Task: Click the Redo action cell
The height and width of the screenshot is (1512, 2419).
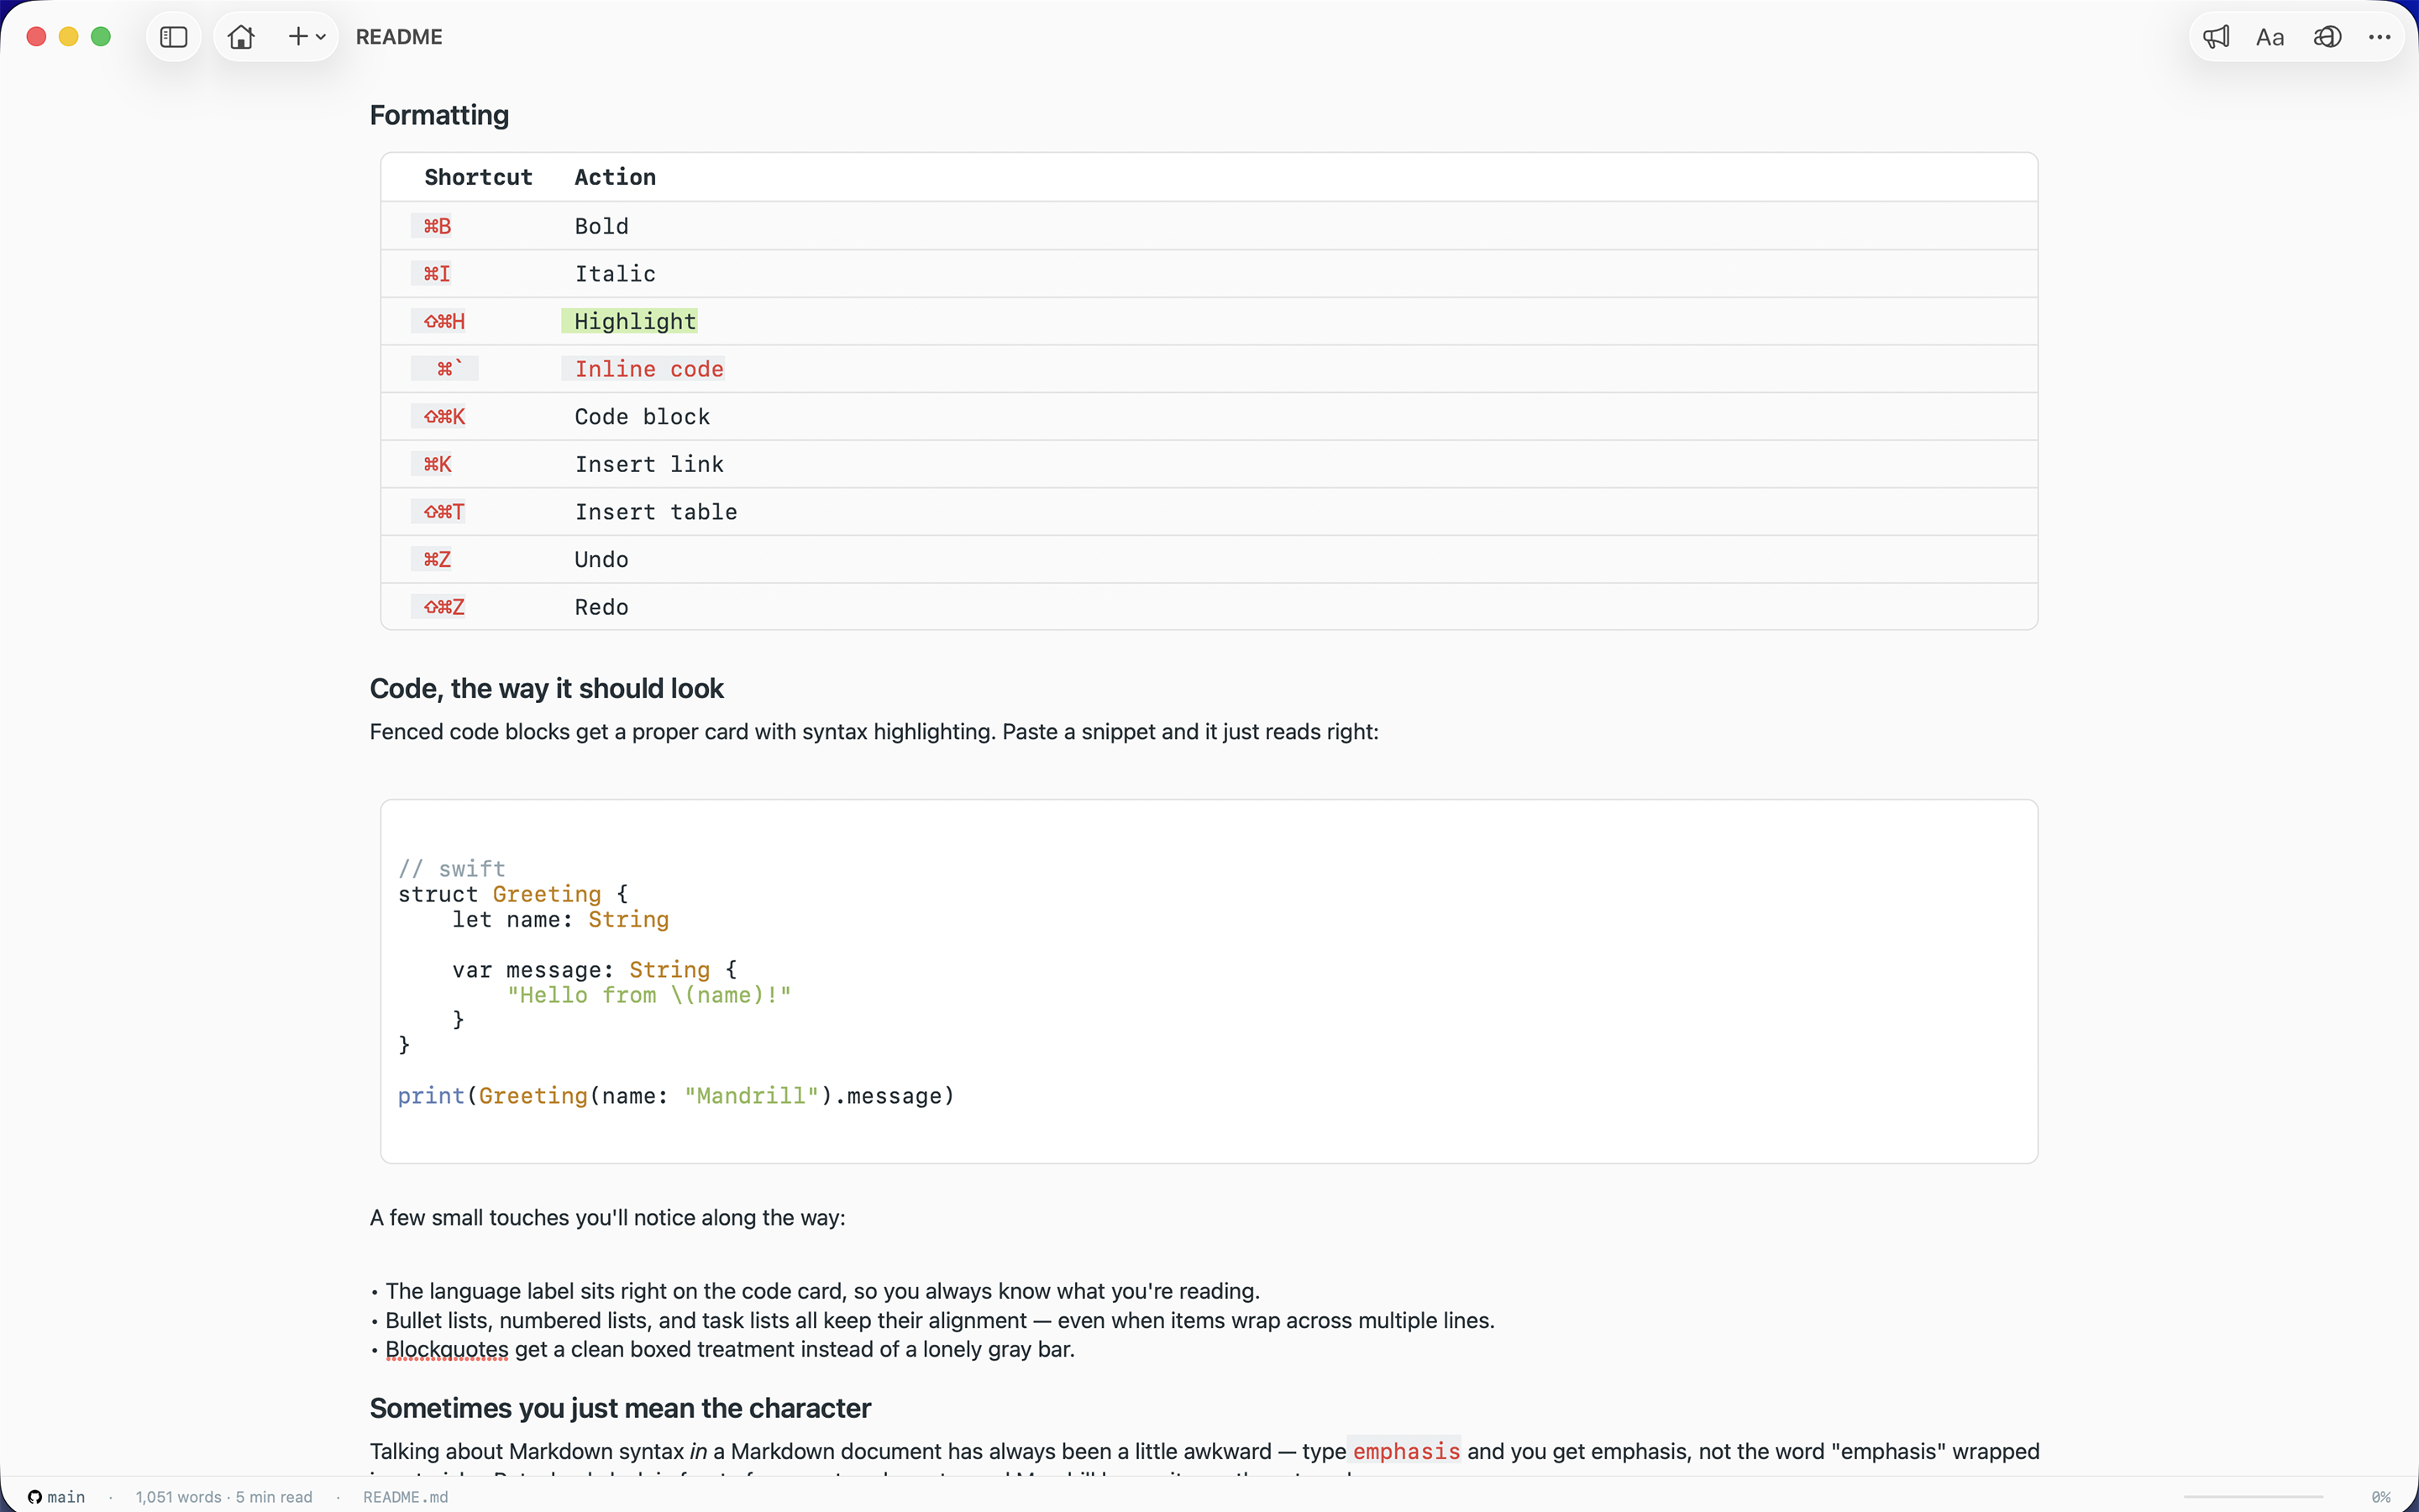Action: (x=601, y=607)
